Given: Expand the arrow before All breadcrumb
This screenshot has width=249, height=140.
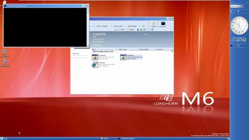Looking at the screenshot, I should coord(140,26).
